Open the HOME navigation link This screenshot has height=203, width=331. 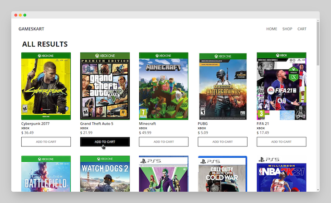[272, 29]
